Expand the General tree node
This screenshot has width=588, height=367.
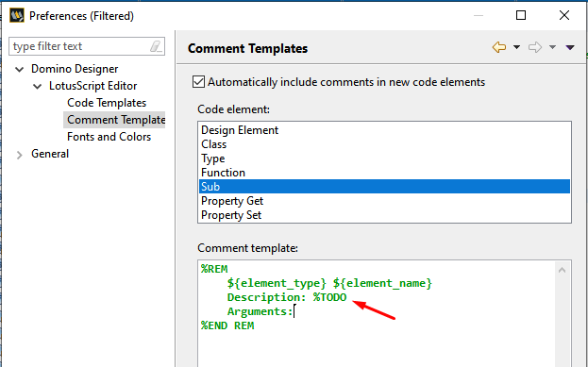(20, 155)
